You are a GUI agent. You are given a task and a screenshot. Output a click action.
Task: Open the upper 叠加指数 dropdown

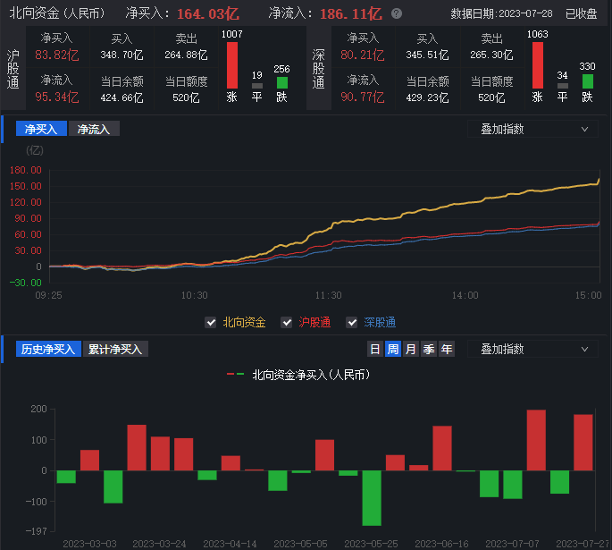532,129
